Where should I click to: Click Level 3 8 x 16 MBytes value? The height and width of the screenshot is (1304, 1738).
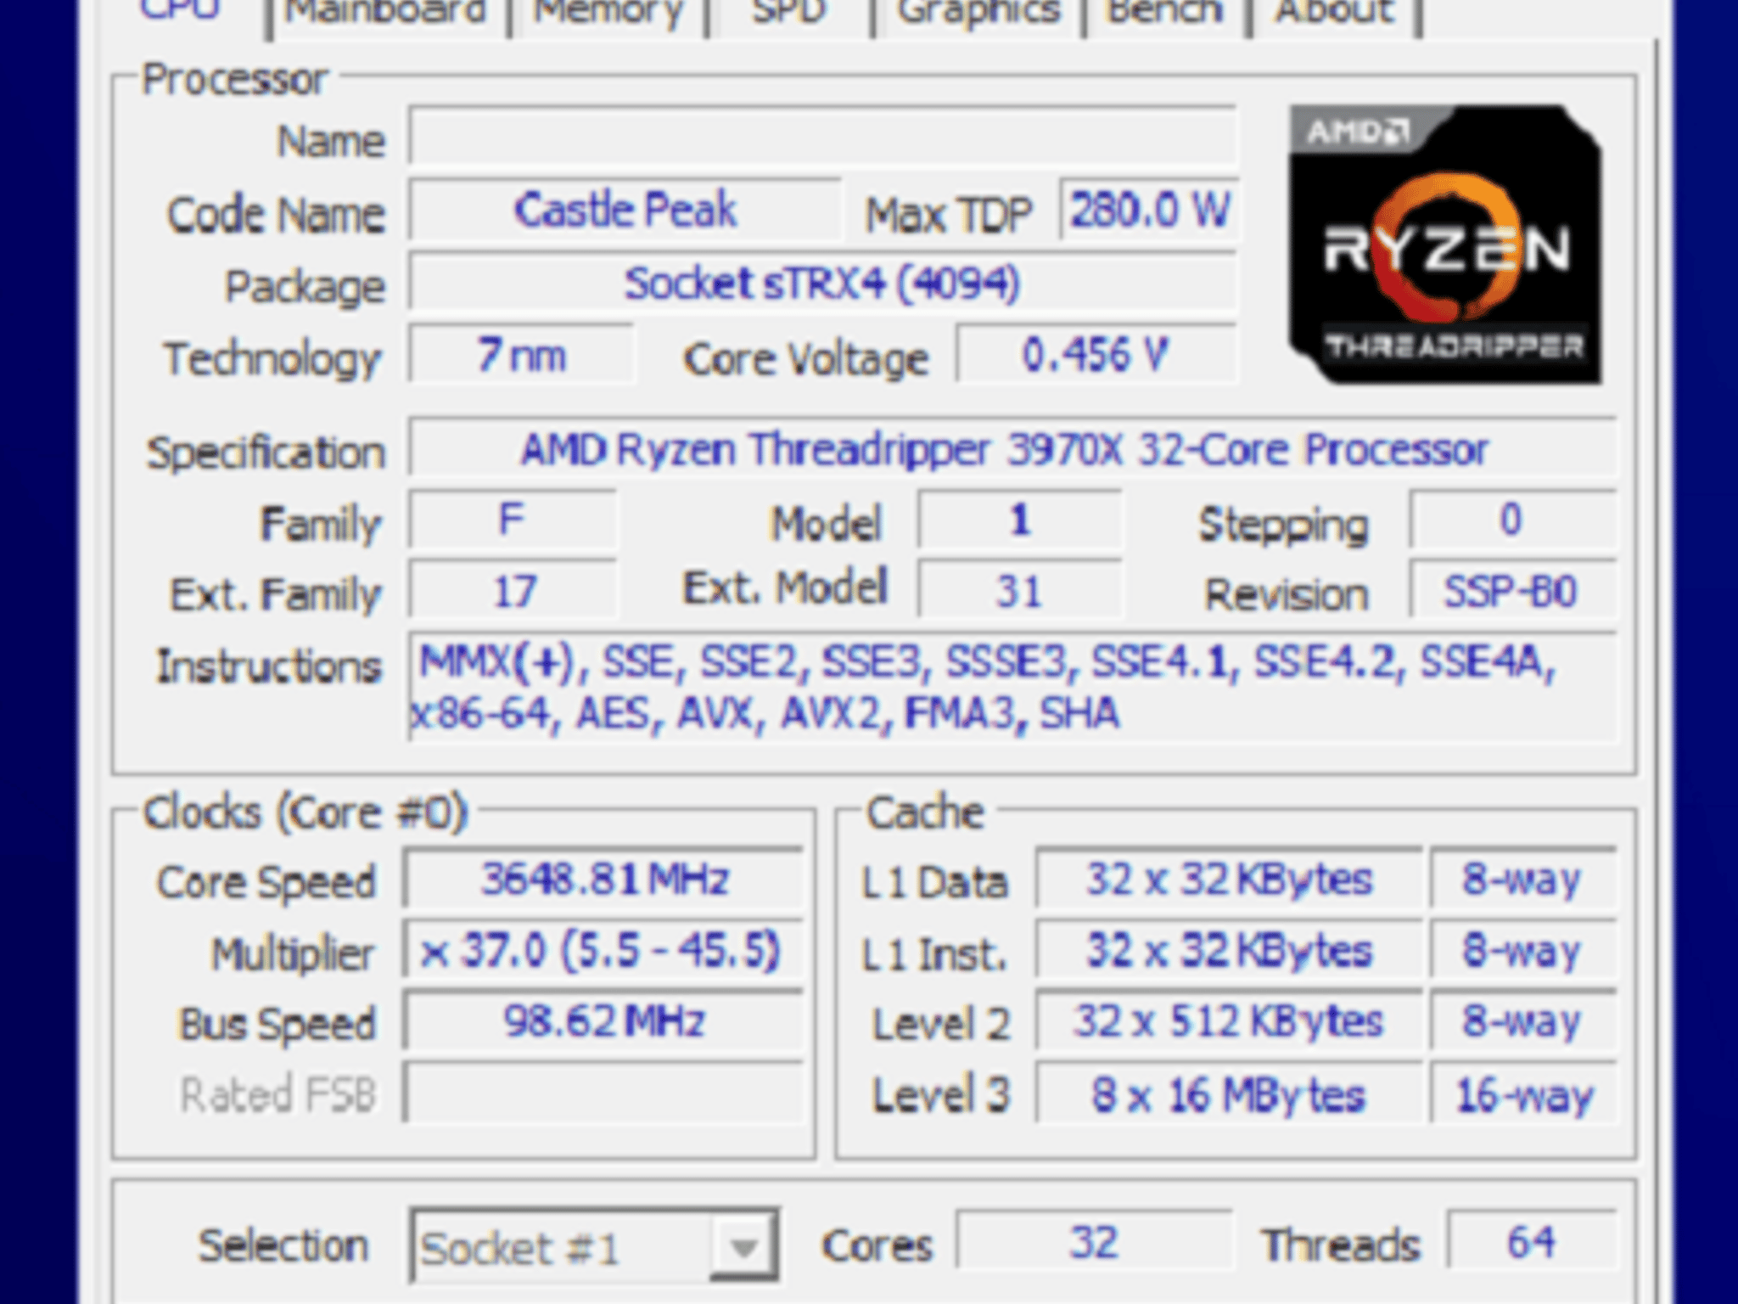[x=1229, y=1093]
